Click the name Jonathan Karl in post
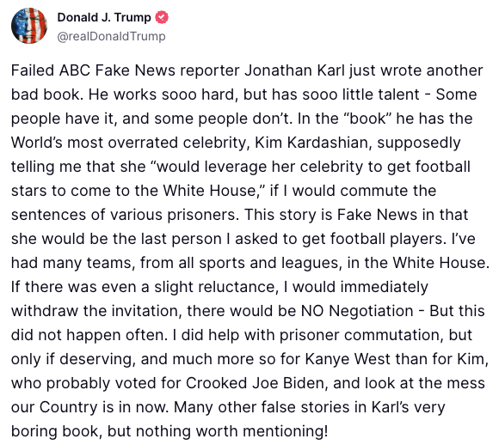Image resolution: width=499 pixels, height=445 pixels. click(294, 70)
